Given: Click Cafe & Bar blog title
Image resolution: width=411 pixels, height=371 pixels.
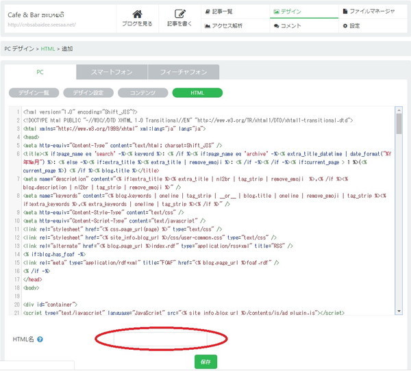Looking at the screenshot, I should coord(36,15).
